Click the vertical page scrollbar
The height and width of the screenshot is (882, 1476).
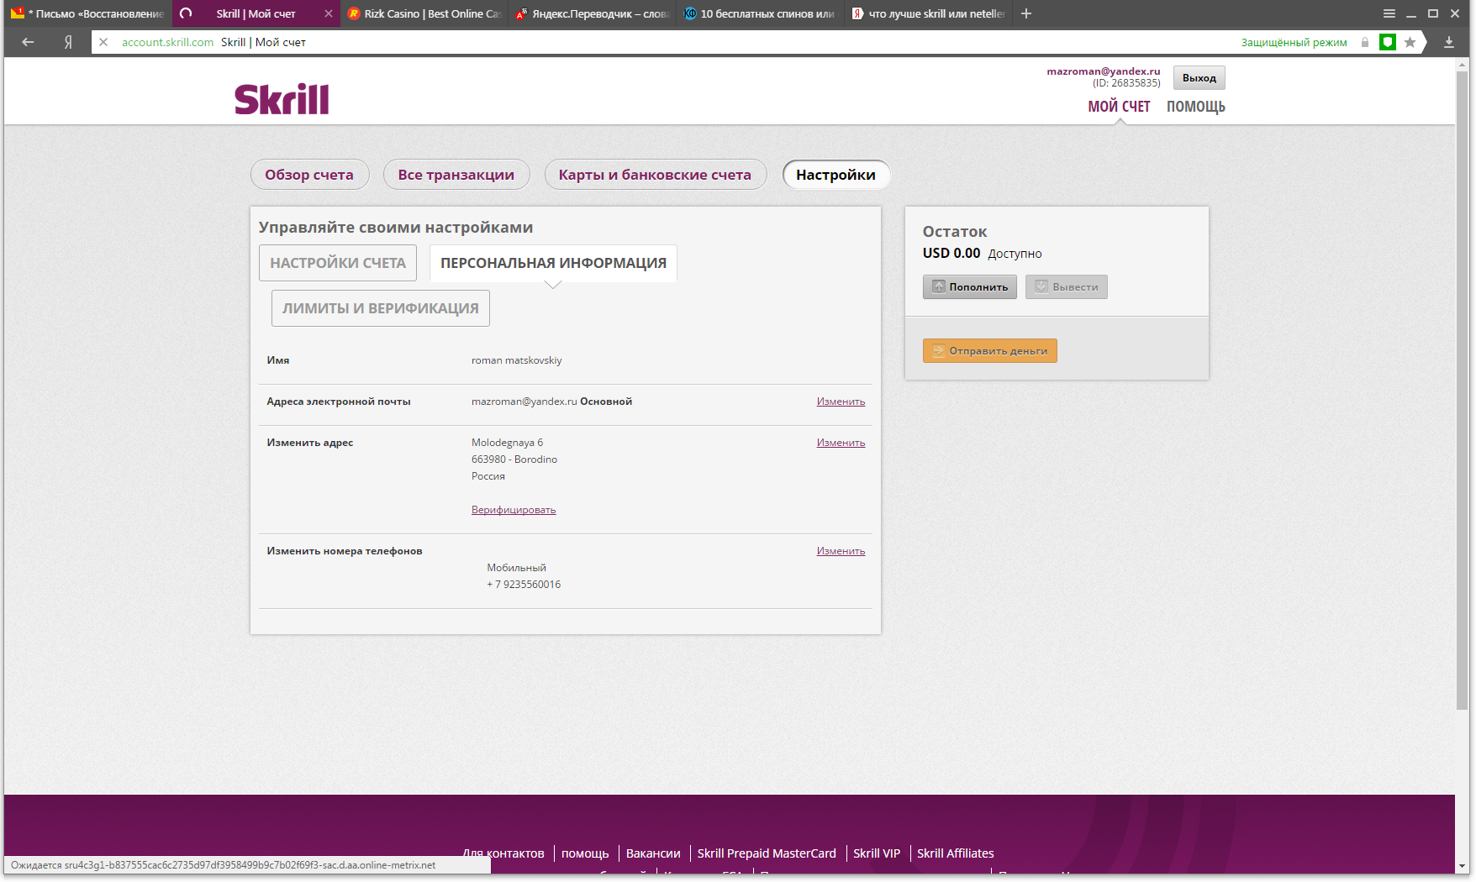(1463, 391)
